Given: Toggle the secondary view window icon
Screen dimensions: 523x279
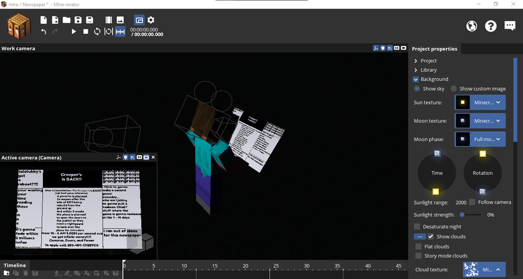Looking at the screenshot, I should tap(139, 20).
